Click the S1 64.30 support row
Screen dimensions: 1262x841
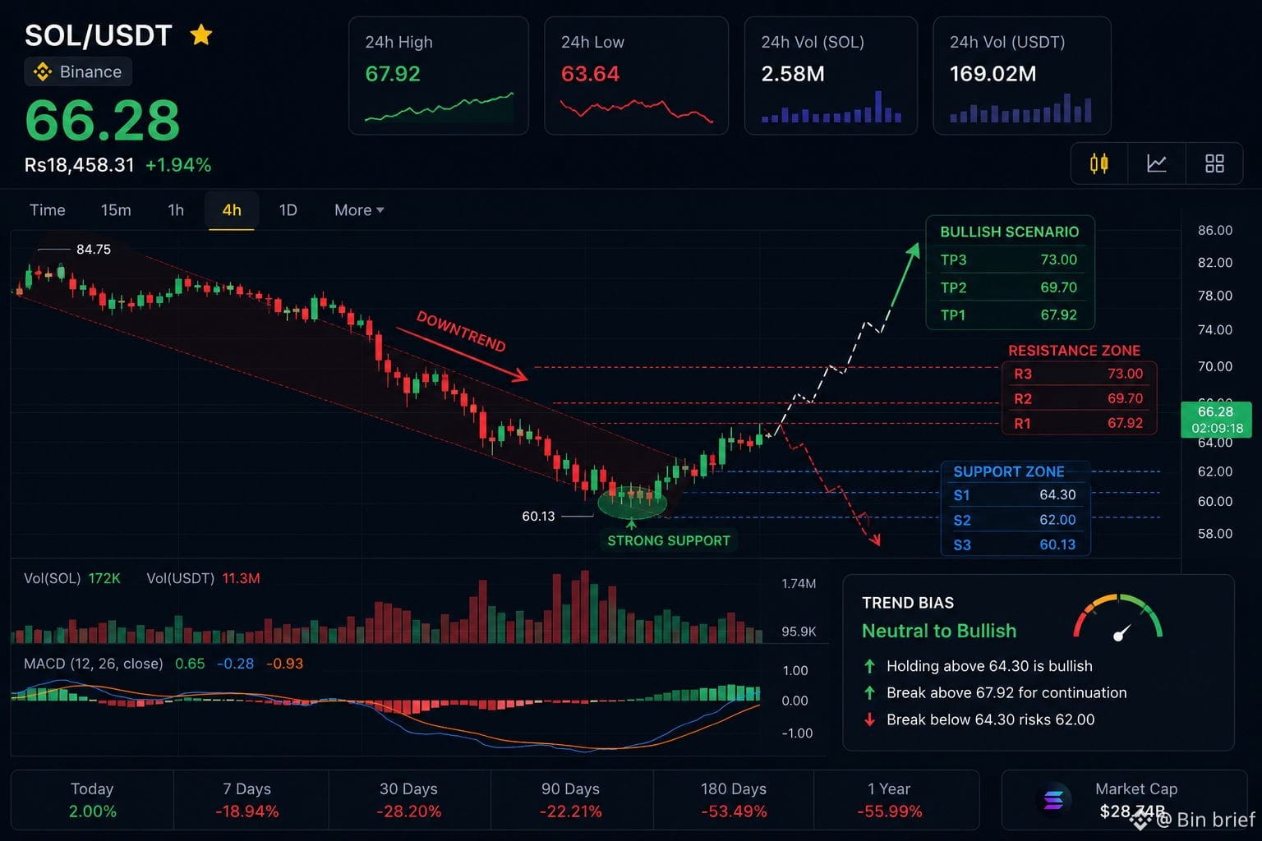pos(1015,494)
